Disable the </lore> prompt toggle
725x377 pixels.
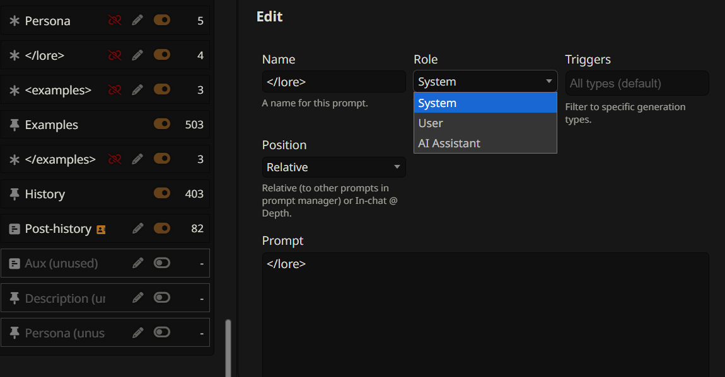[162, 55]
